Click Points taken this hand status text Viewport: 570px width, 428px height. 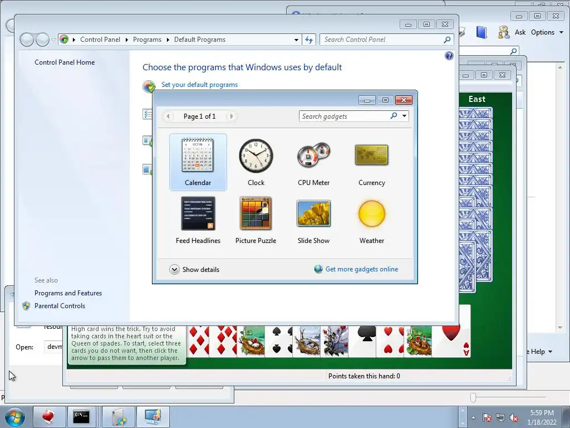tap(364, 376)
